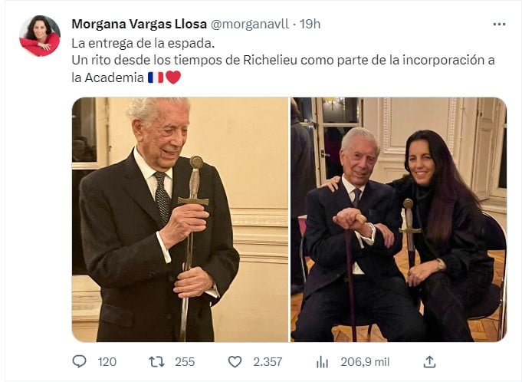Click the 120 replies count

(x=107, y=361)
